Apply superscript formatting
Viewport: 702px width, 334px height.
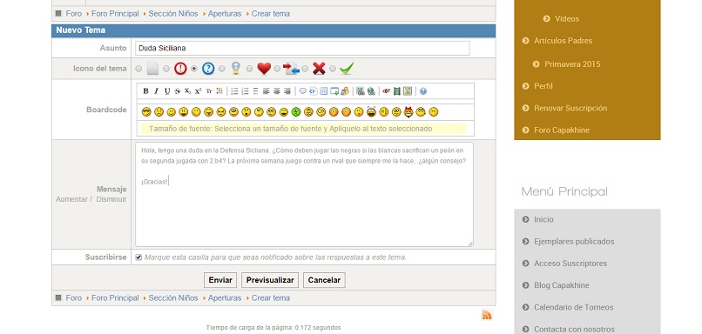pyautogui.click(x=198, y=91)
